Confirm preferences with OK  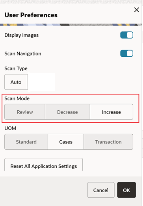click(126, 190)
